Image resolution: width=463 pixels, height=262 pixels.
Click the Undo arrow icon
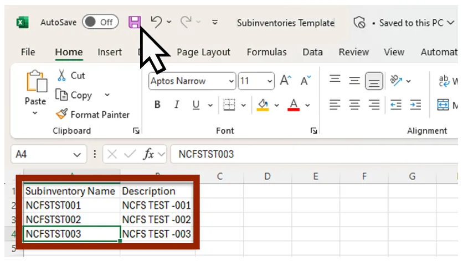tap(156, 22)
